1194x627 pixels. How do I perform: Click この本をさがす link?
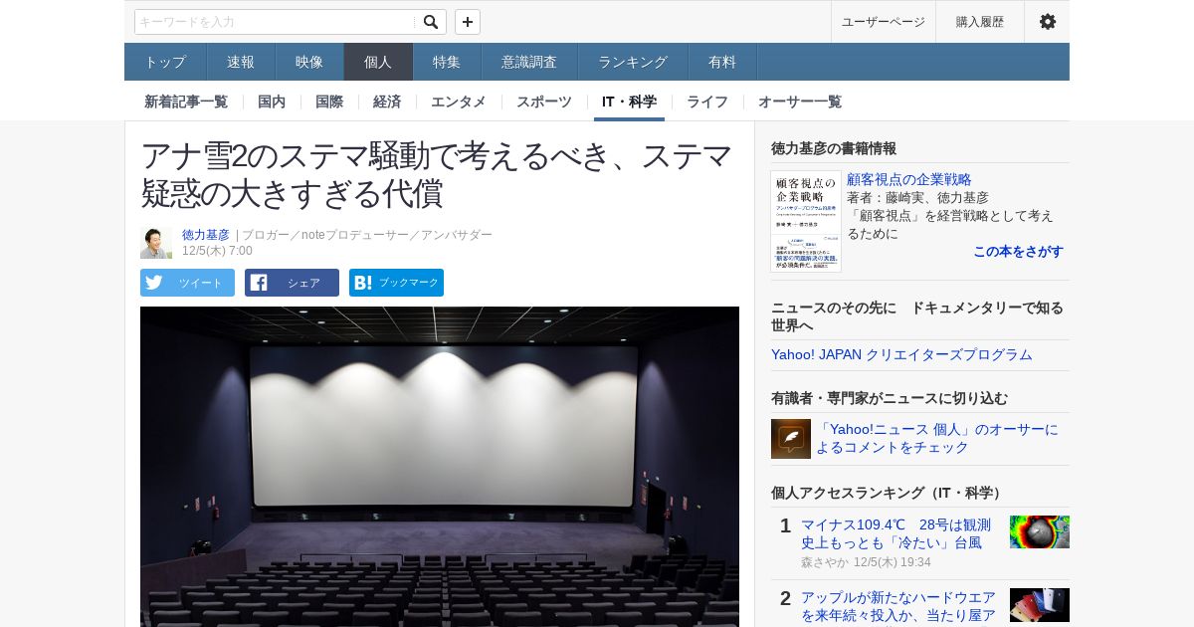tap(1018, 251)
